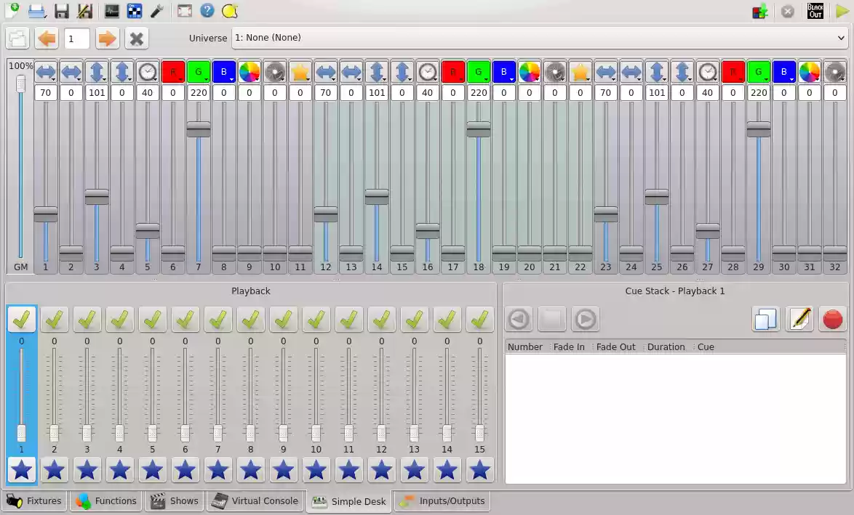Click the cue stack Next cue button
The width and height of the screenshot is (854, 515).
(586, 319)
